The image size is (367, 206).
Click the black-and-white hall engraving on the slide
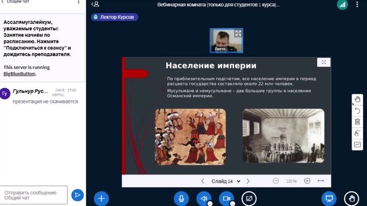[283, 136]
